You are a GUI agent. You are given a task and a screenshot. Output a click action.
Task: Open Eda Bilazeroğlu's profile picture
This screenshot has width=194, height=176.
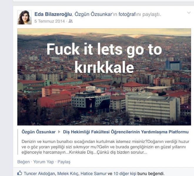tap(24, 17)
